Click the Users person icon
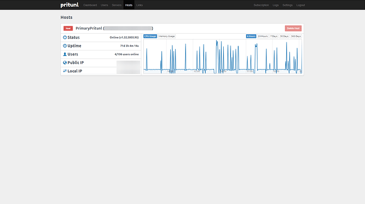The image size is (365, 204). (65, 54)
